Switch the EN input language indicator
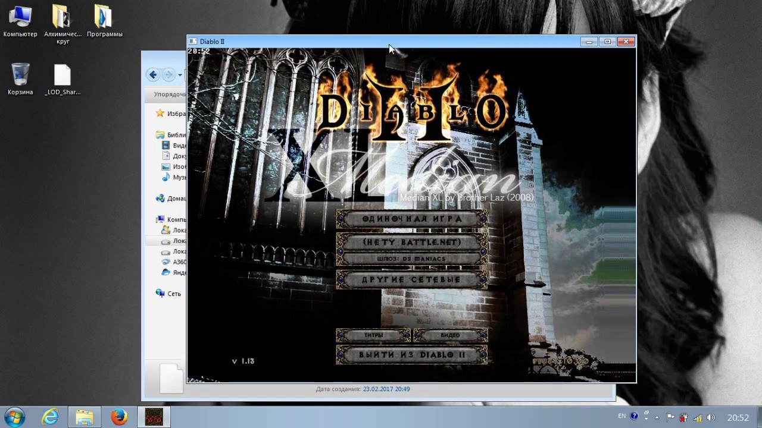The height and width of the screenshot is (428, 762). click(622, 417)
